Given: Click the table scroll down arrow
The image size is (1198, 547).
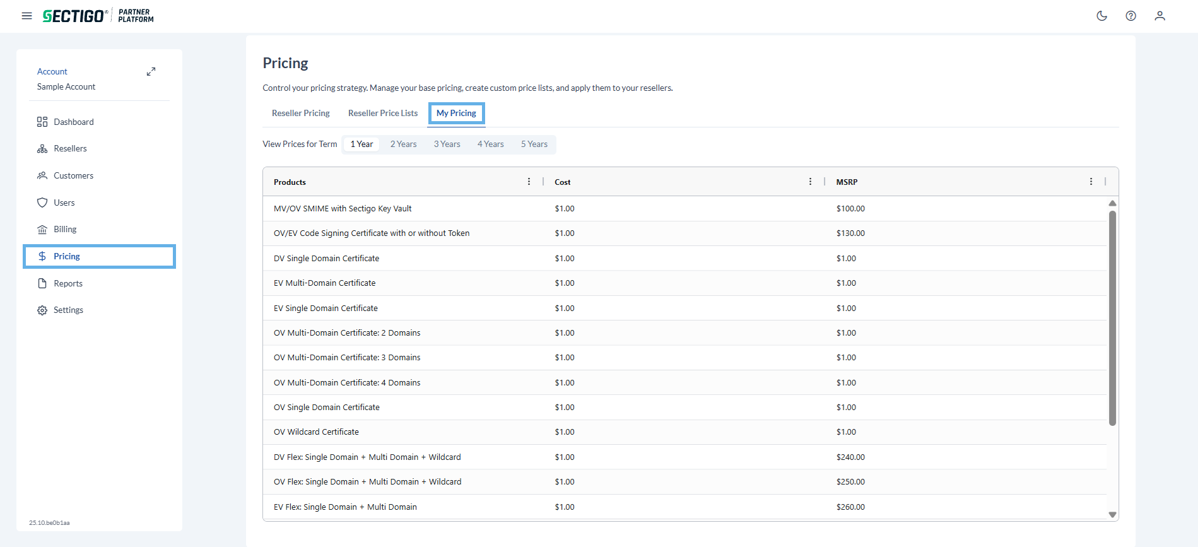Looking at the screenshot, I should [x=1113, y=515].
